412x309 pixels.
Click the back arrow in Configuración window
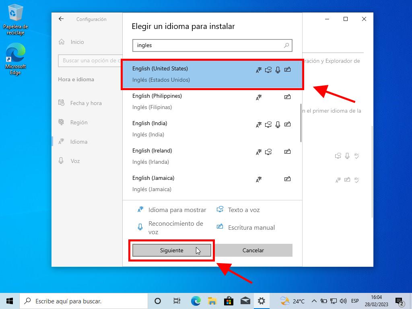click(x=61, y=19)
